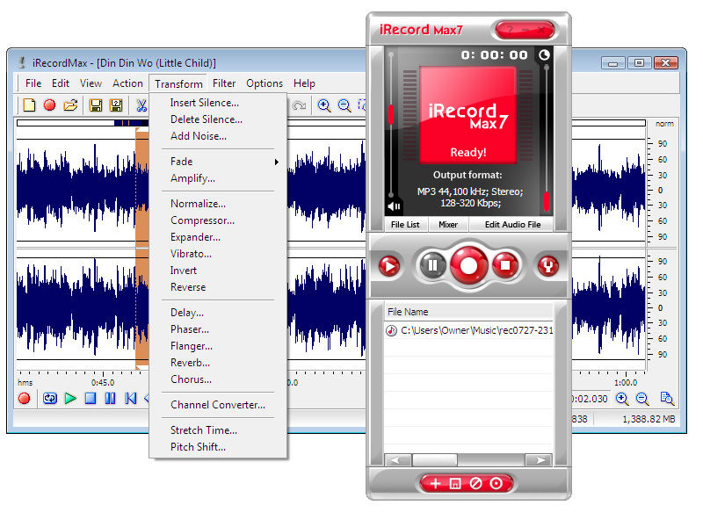Click the file list's horizontal scrollbar thumb
Viewport: 703px width, 527px height.
(x=434, y=460)
